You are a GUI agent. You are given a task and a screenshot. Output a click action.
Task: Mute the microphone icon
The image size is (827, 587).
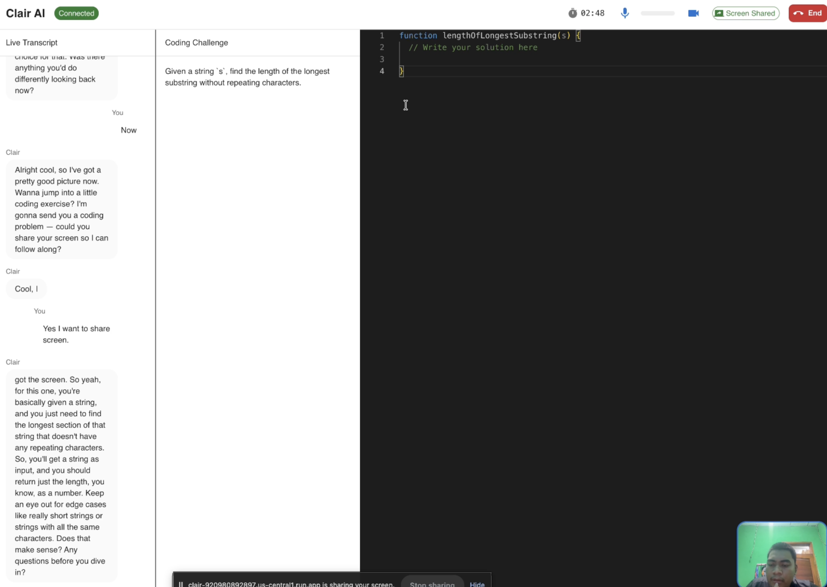coord(625,13)
